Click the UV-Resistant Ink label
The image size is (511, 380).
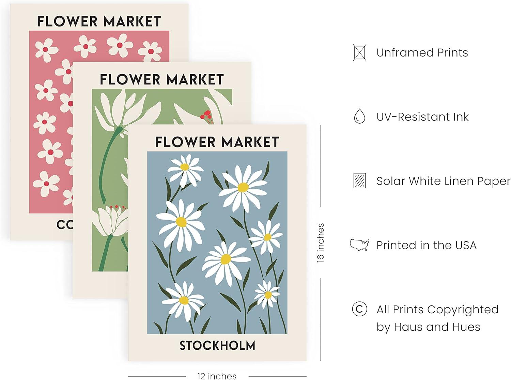click(422, 117)
